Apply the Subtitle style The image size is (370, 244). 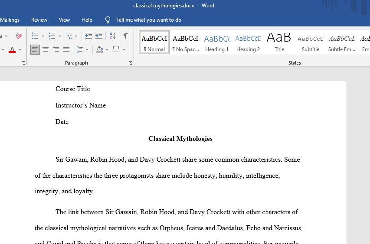pos(310,42)
